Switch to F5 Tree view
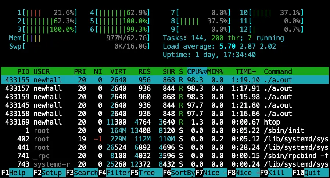The image size is (330, 178). pos(147,173)
